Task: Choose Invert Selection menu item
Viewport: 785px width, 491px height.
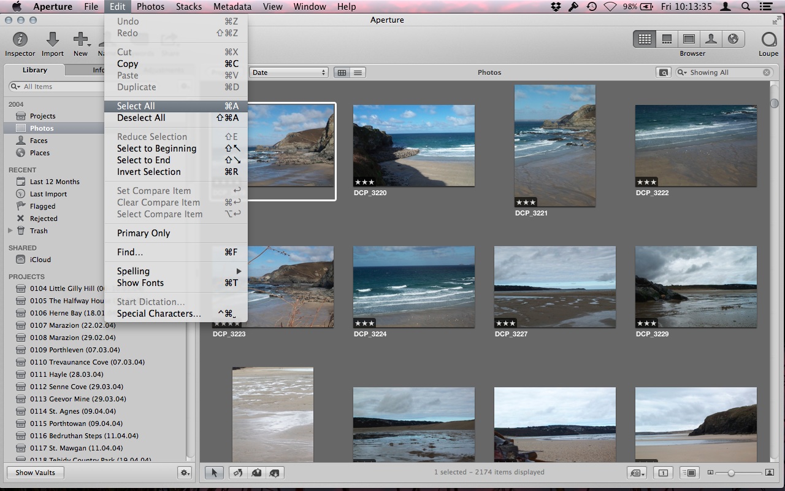Action: click(176, 172)
